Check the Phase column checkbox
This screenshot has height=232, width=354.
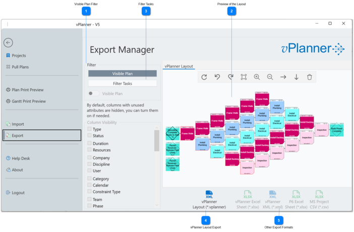point(89,206)
